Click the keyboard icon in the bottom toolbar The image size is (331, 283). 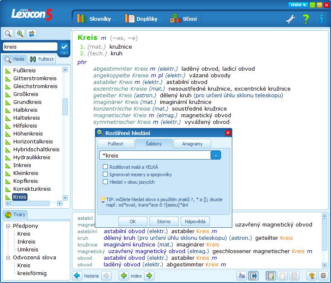(241, 276)
